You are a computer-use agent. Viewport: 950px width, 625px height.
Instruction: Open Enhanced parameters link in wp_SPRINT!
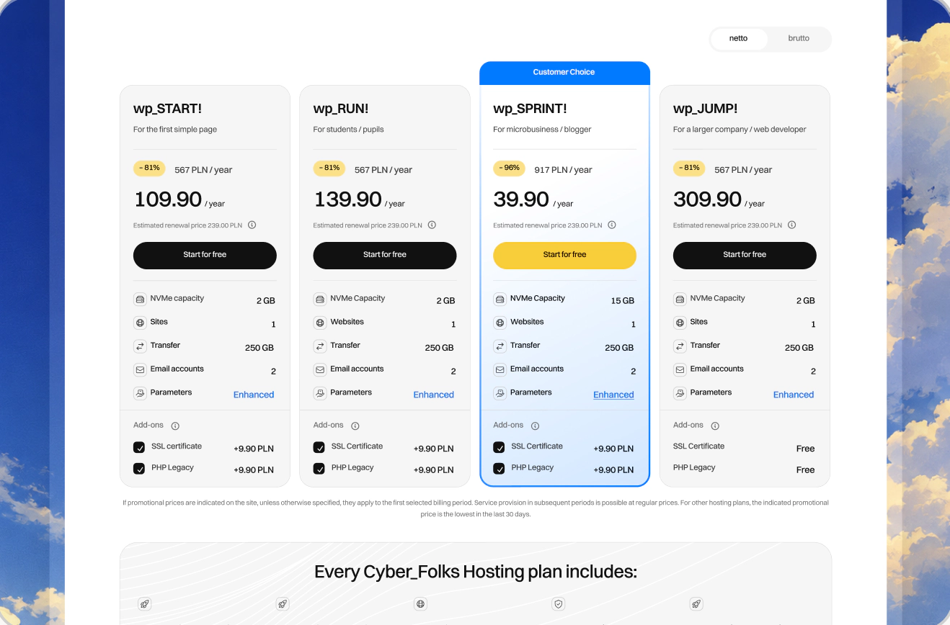coord(613,395)
